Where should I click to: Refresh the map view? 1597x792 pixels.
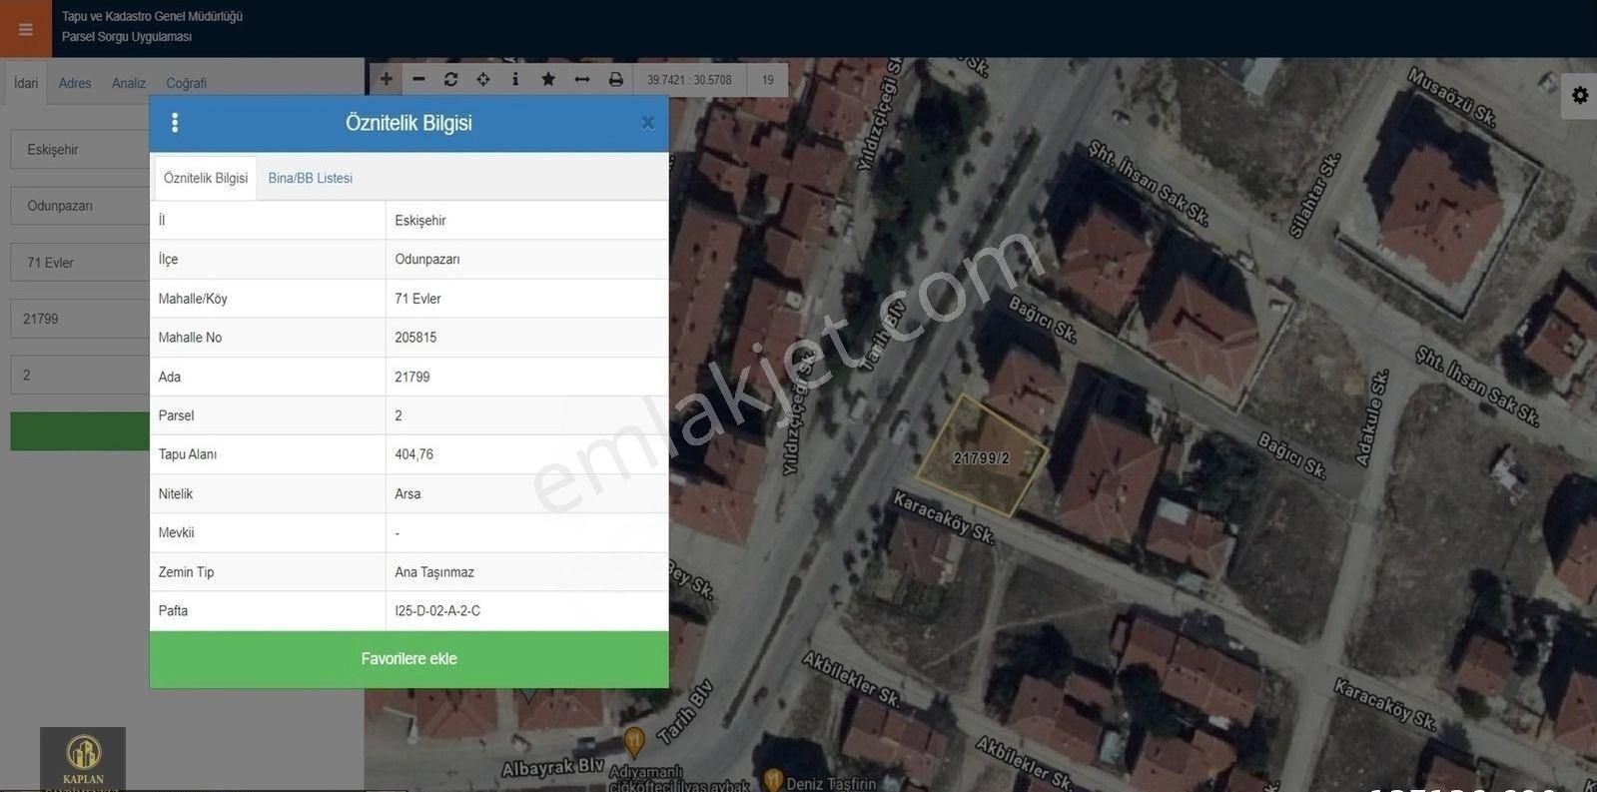coord(450,79)
